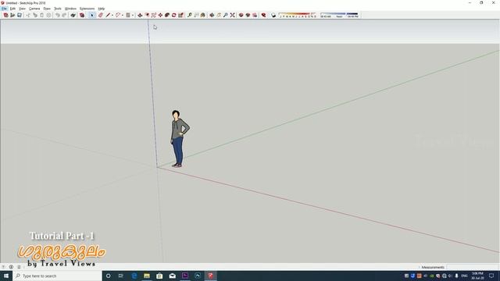Click the Undo arrow icon
Image resolution: width=500 pixels, height=281 pixels.
(x=57, y=15)
